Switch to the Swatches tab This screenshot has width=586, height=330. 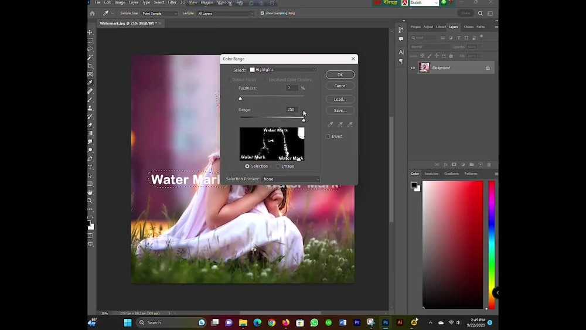[431, 173]
